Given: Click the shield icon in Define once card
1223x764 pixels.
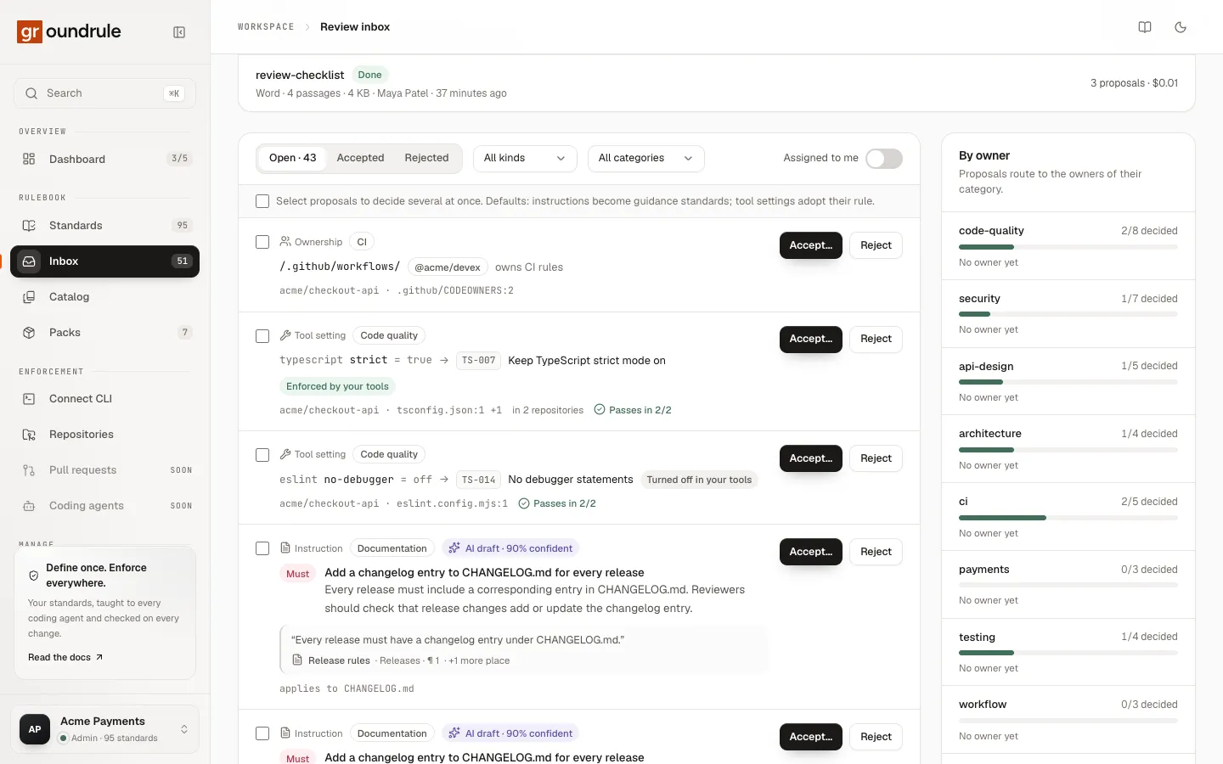Looking at the screenshot, I should click(x=33, y=576).
